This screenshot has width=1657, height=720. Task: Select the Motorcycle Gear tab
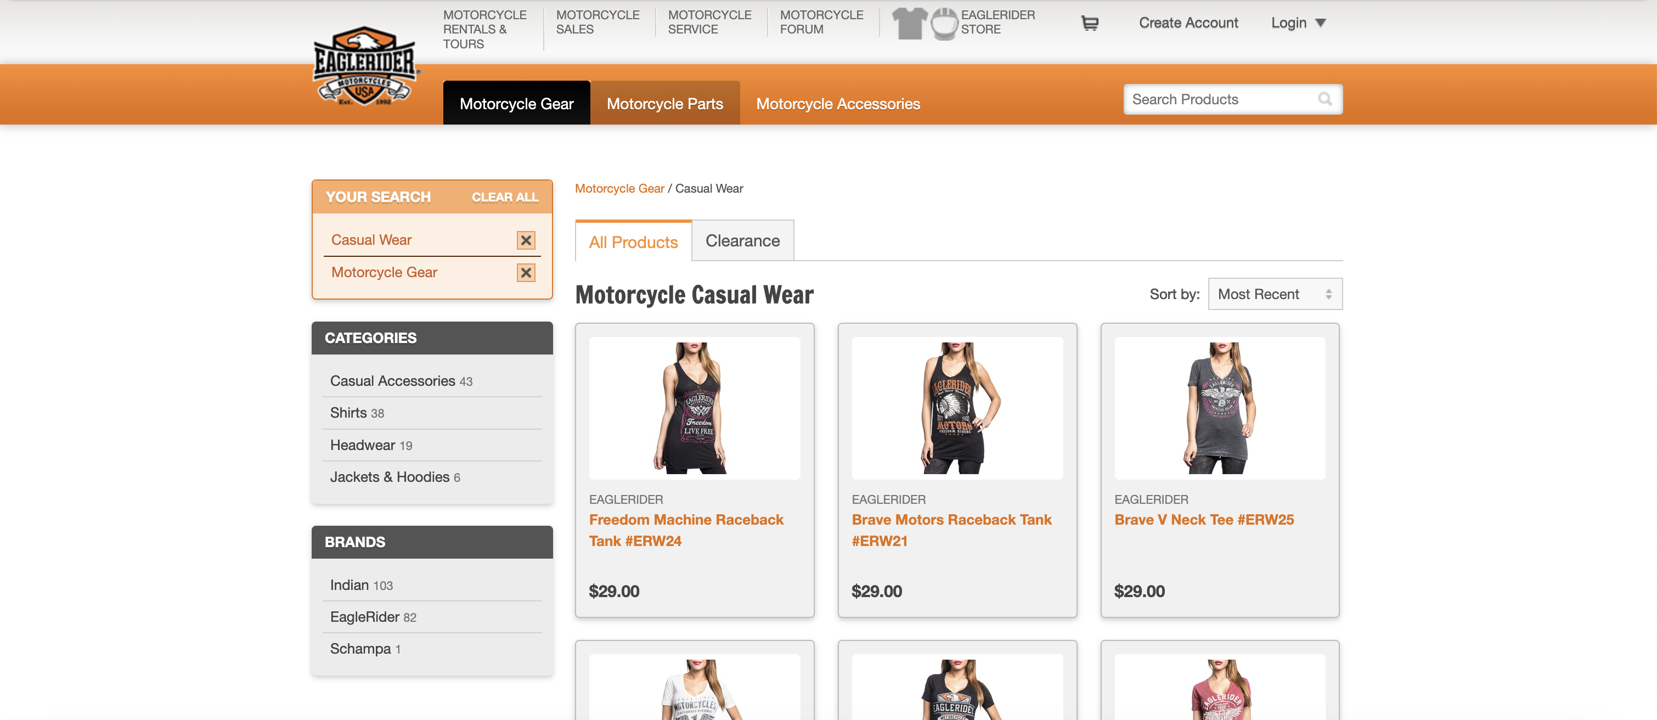pyautogui.click(x=516, y=103)
